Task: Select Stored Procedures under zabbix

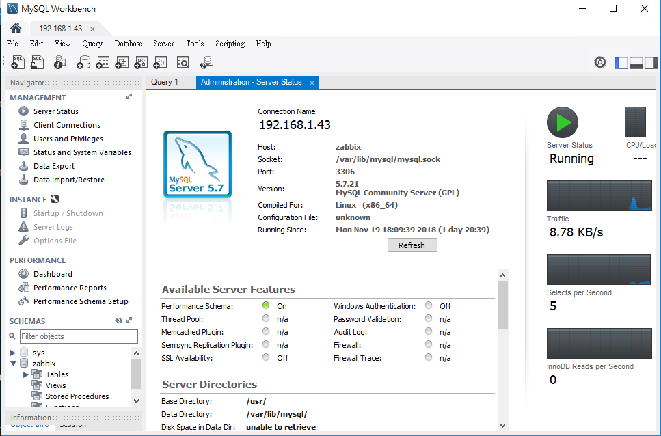Action: click(77, 396)
